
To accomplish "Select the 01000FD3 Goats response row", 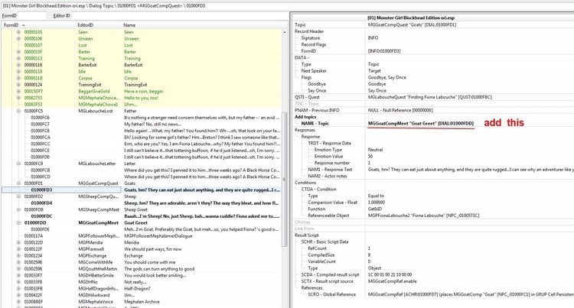I will (142, 190).
